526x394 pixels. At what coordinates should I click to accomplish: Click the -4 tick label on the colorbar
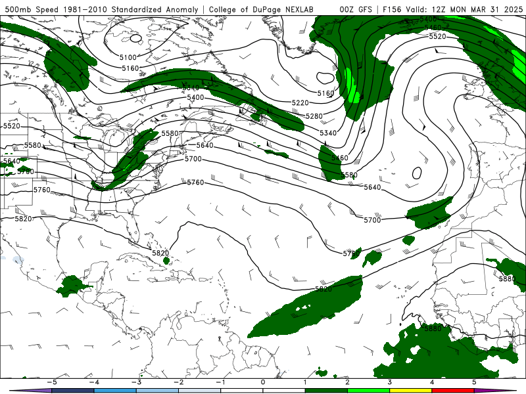click(x=94, y=382)
